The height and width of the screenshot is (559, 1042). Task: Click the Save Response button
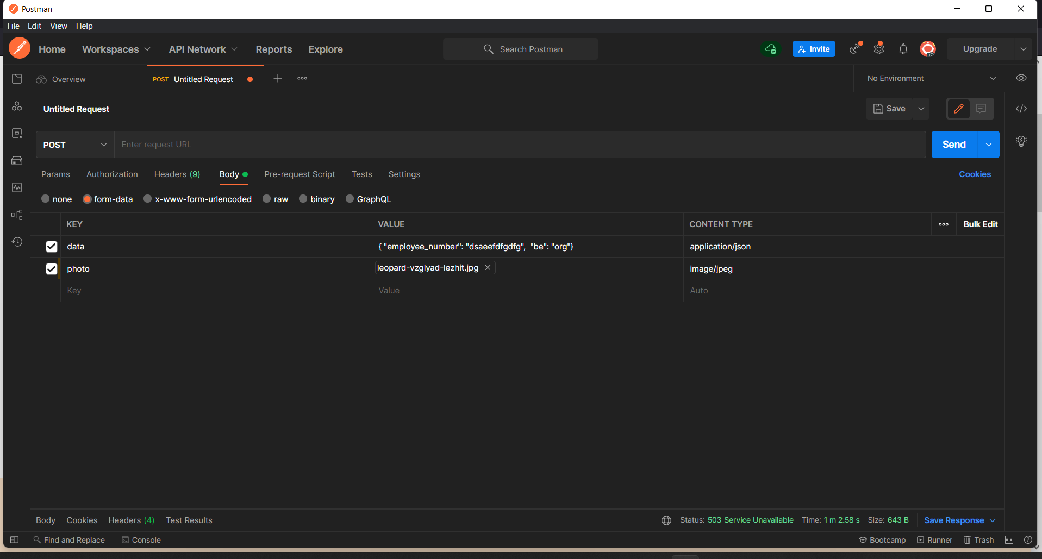pyautogui.click(x=954, y=520)
